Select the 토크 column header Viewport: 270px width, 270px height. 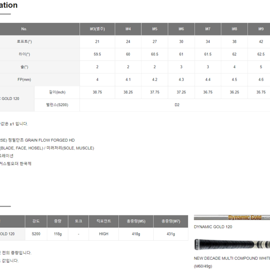79,221
